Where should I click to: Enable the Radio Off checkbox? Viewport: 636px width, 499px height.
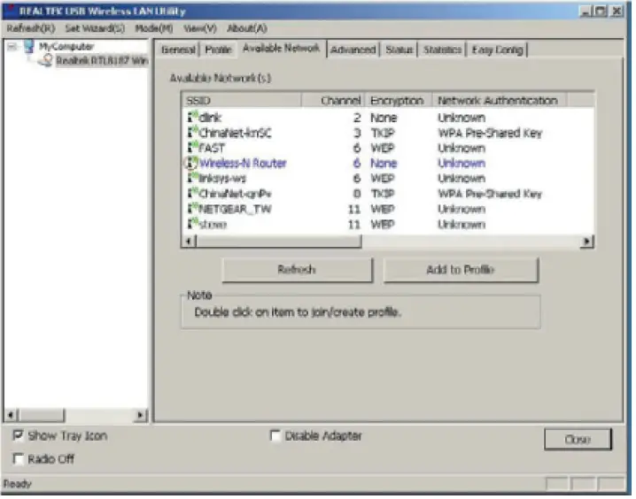19,458
